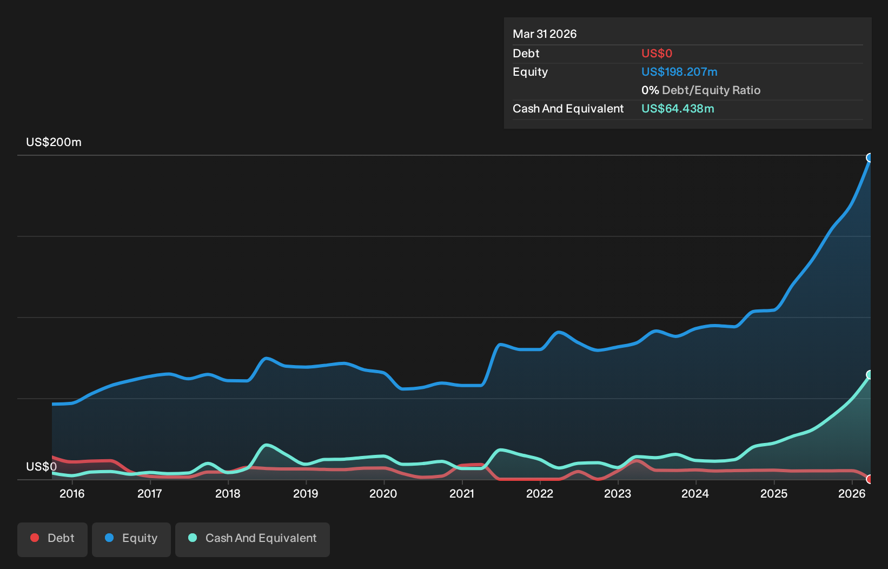Click the 2021 x-axis label
888x569 pixels.
click(462, 493)
